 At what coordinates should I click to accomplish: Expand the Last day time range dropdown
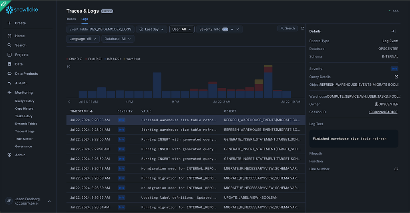152,30
